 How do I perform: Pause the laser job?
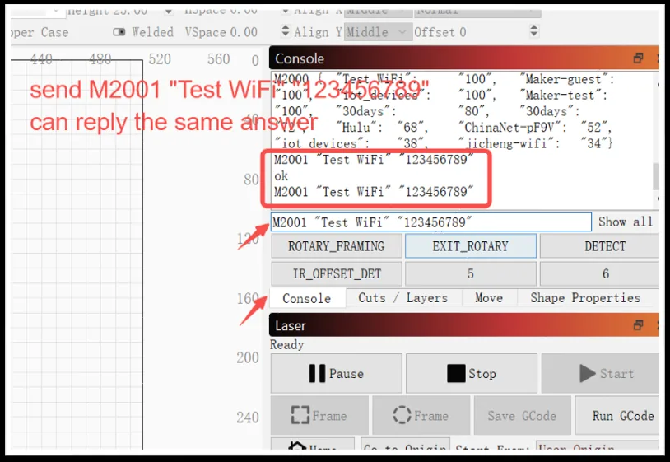tap(337, 373)
